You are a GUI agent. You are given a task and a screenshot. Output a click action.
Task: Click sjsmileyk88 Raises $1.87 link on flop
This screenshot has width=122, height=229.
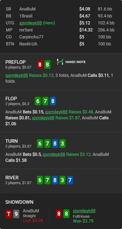(x=43, y=118)
